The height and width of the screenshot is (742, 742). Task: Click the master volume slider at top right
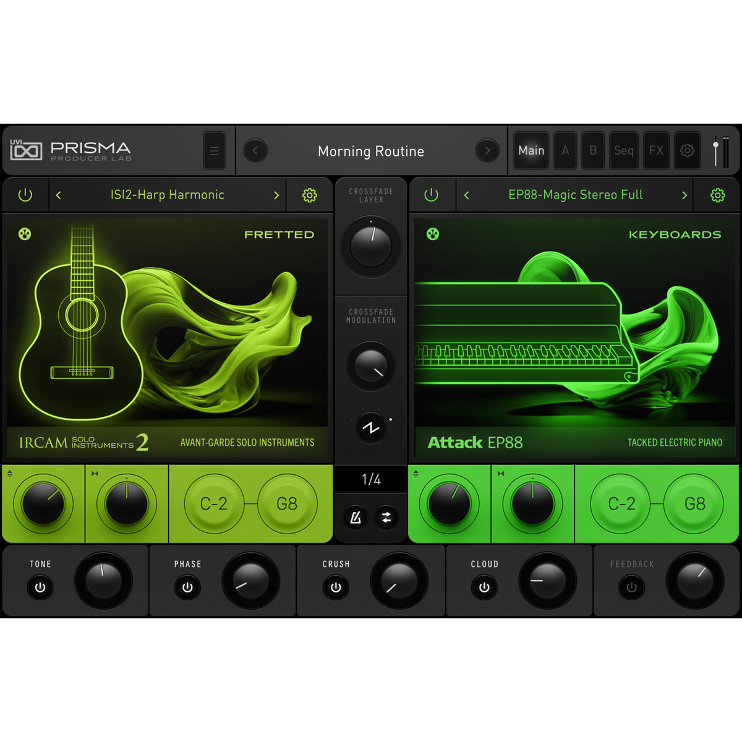[x=716, y=151]
